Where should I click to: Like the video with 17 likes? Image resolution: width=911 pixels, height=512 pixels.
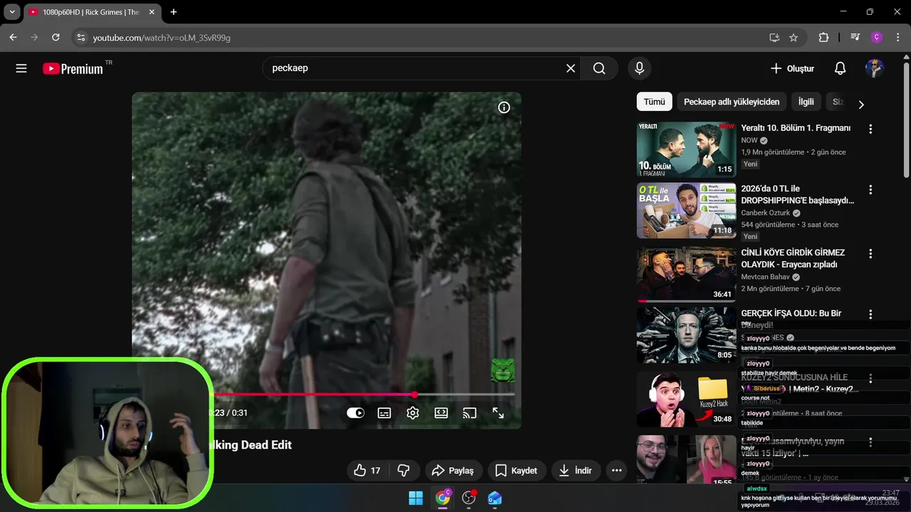[x=367, y=471]
